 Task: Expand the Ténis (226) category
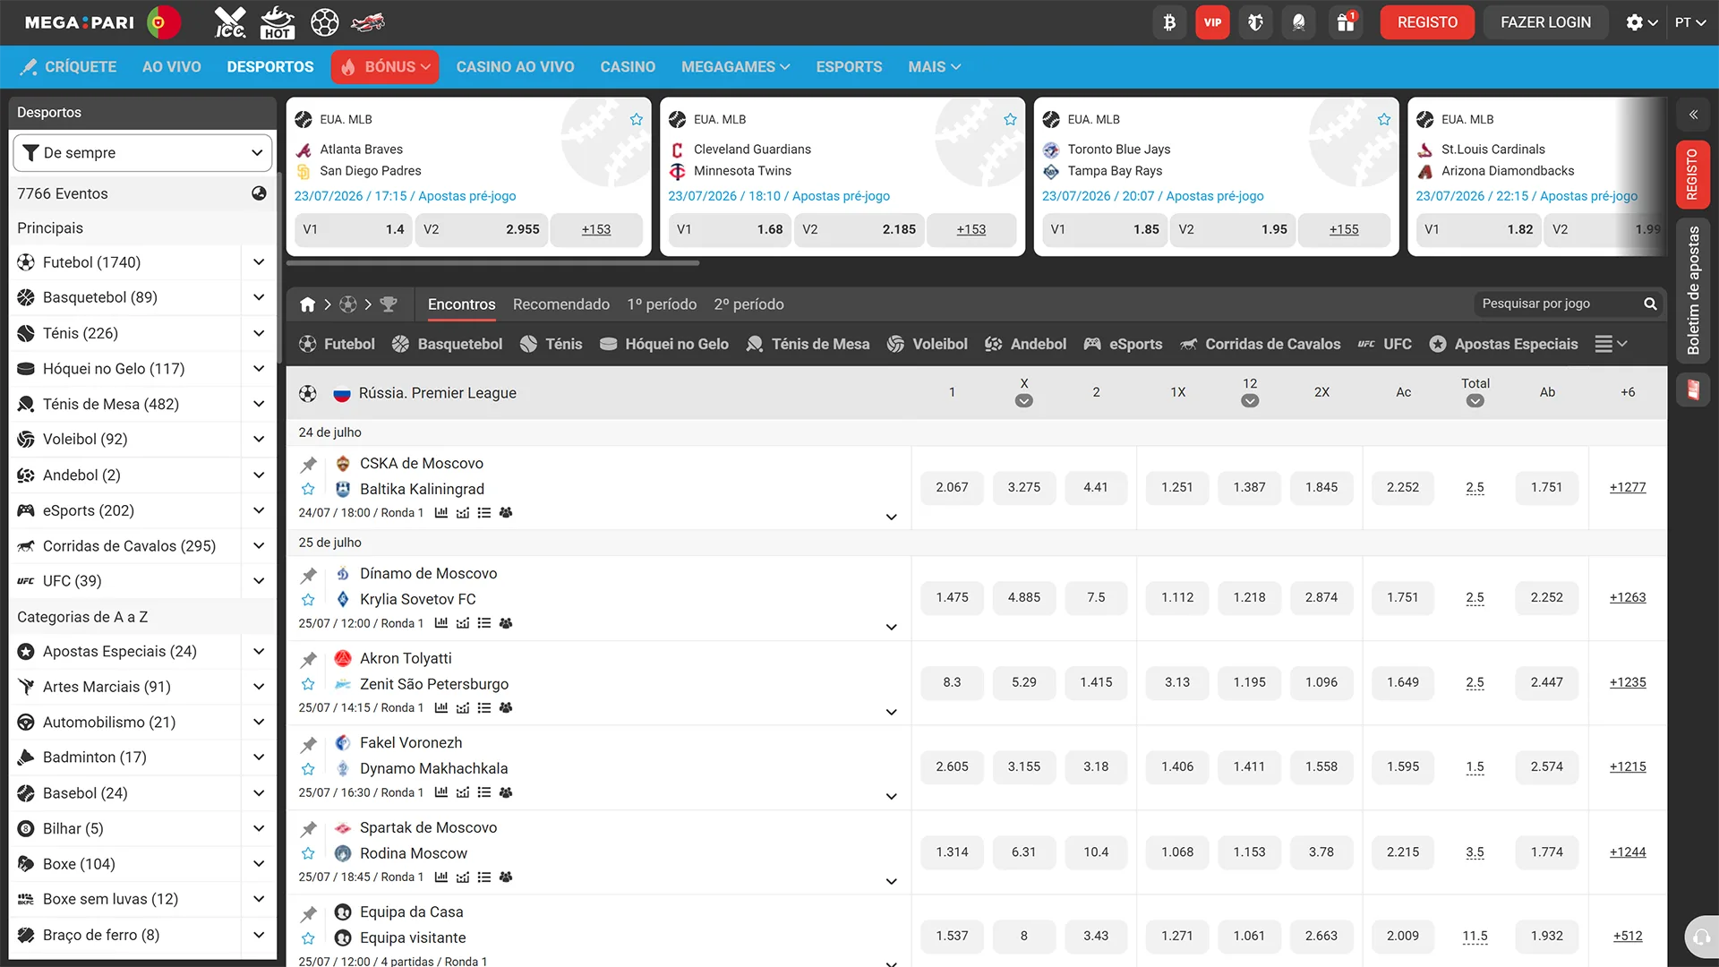coord(259,333)
